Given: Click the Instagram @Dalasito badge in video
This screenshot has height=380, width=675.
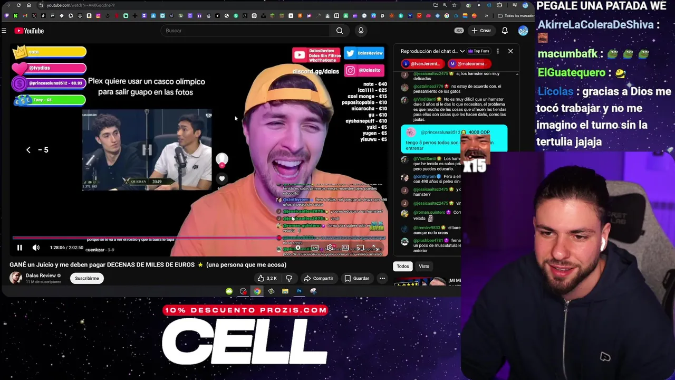Looking at the screenshot, I should coord(363,70).
